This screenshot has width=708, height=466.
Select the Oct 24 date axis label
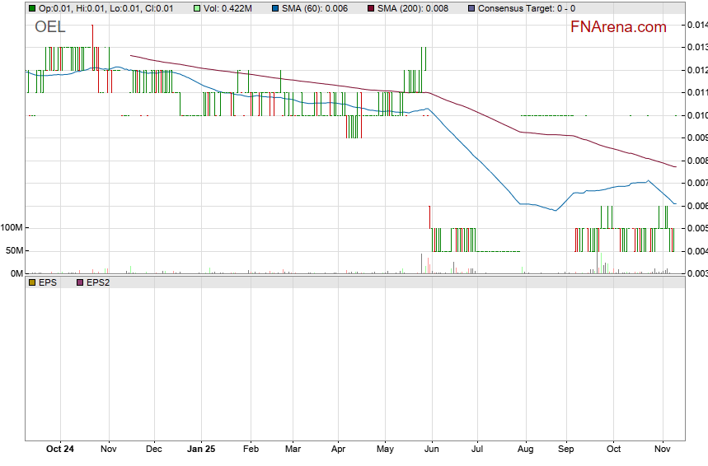[60, 450]
